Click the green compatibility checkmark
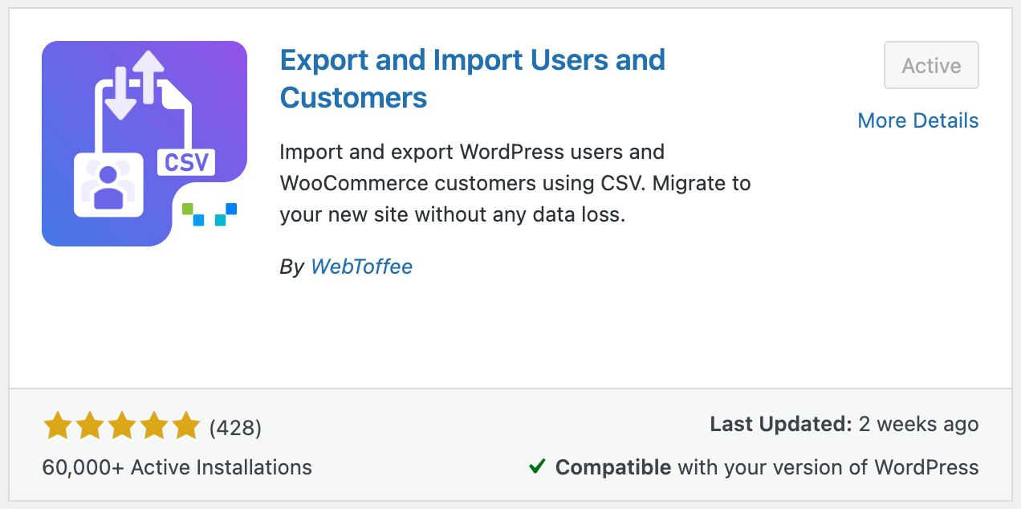Image resolution: width=1021 pixels, height=509 pixels. (537, 466)
